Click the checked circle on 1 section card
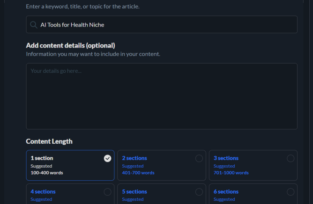This screenshot has height=204, width=313. point(107,158)
